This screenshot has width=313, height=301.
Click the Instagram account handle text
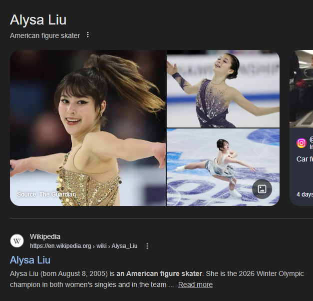(x=311, y=139)
